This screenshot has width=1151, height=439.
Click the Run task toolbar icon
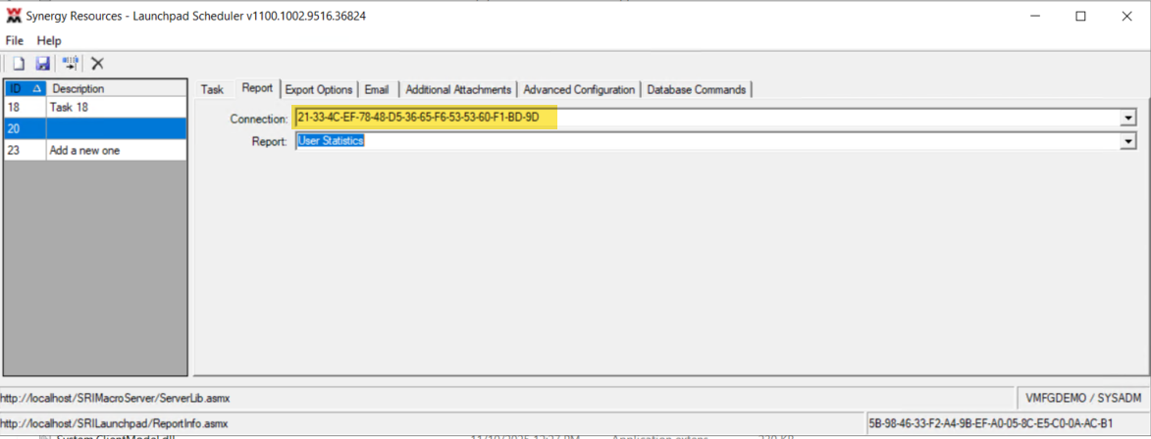[x=71, y=64]
